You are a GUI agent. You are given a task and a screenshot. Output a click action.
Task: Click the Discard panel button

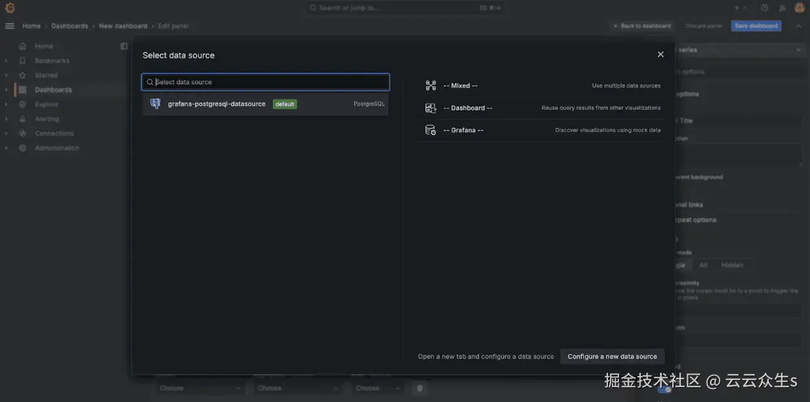click(704, 26)
